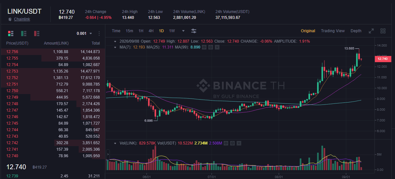The height and width of the screenshot is (179, 395).
Task: Click the sell order at price 12.742
Action: pos(53,143)
